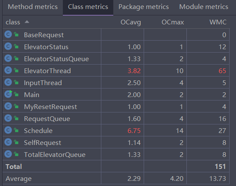Image resolution: width=236 pixels, height=186 pixels.
Task: Click the class icon beside Schedule
Action: [8, 130]
